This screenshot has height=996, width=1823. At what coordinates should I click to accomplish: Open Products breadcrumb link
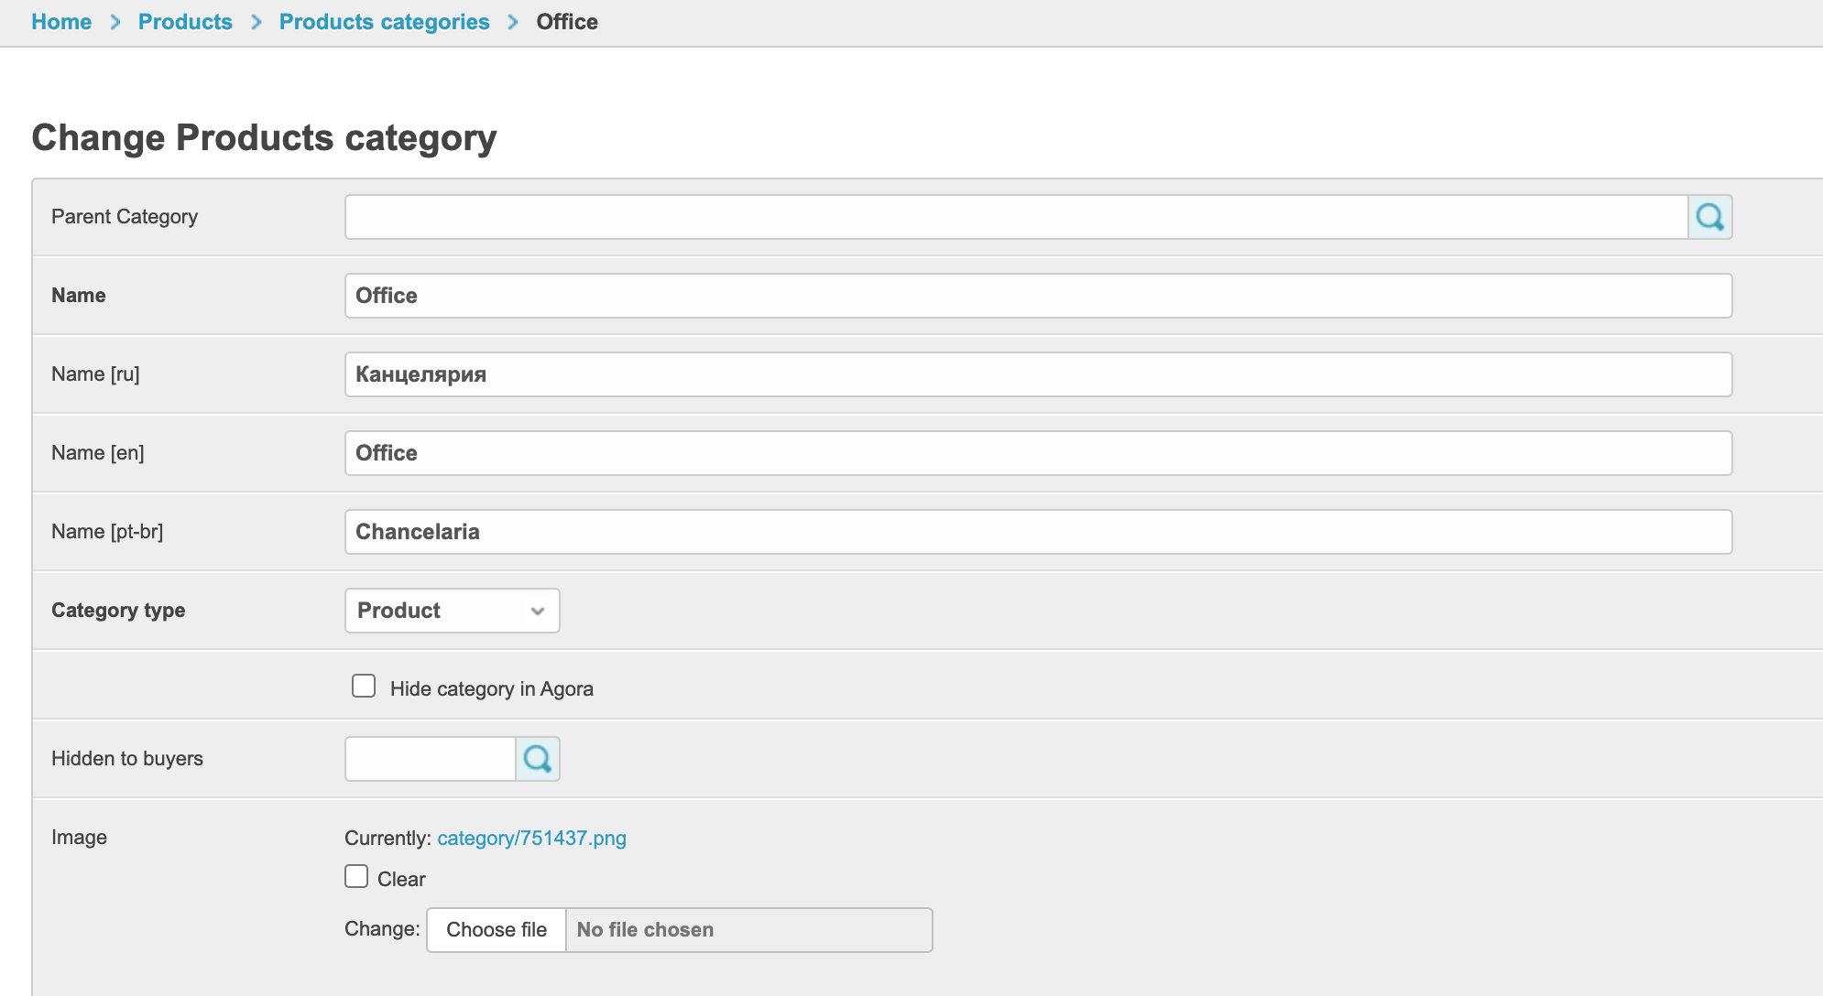pos(185,22)
